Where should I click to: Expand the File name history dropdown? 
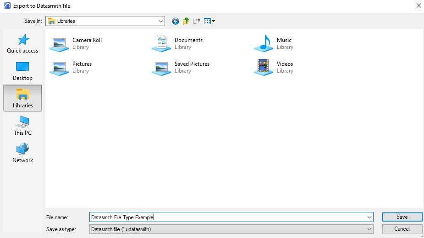tap(369, 217)
